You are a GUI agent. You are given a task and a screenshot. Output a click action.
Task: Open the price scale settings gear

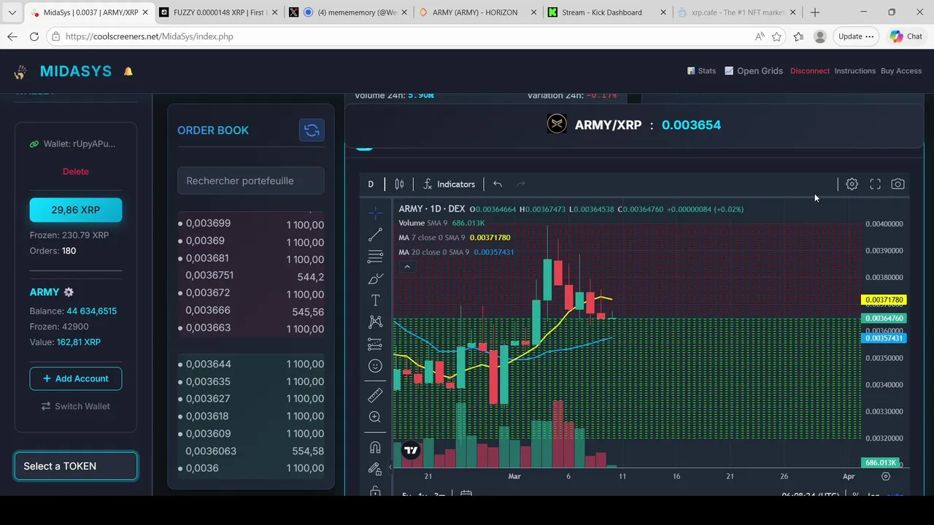[886, 476]
